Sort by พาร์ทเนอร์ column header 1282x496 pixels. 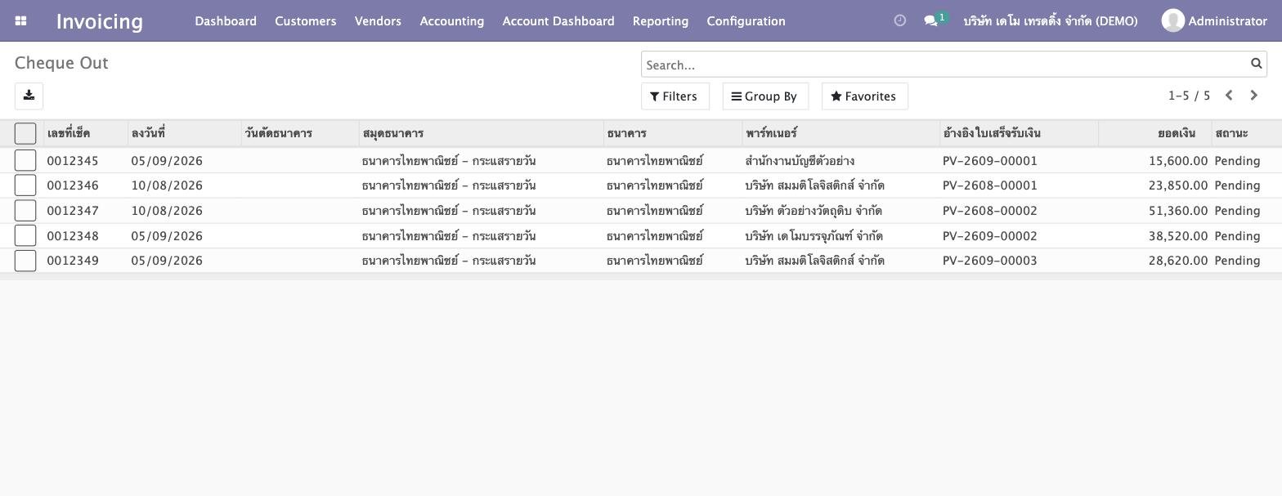pos(841,133)
